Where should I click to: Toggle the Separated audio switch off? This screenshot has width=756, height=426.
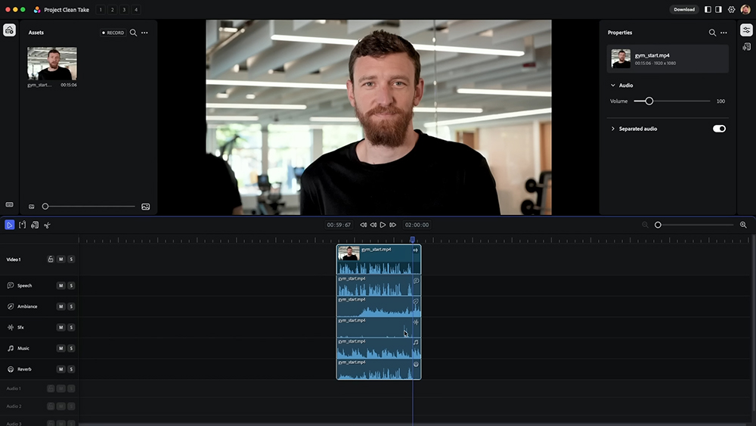(719, 129)
